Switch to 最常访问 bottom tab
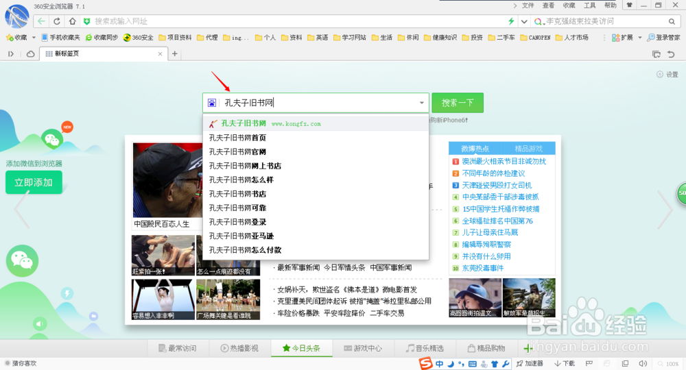This screenshot has height=370, width=686. (x=177, y=348)
